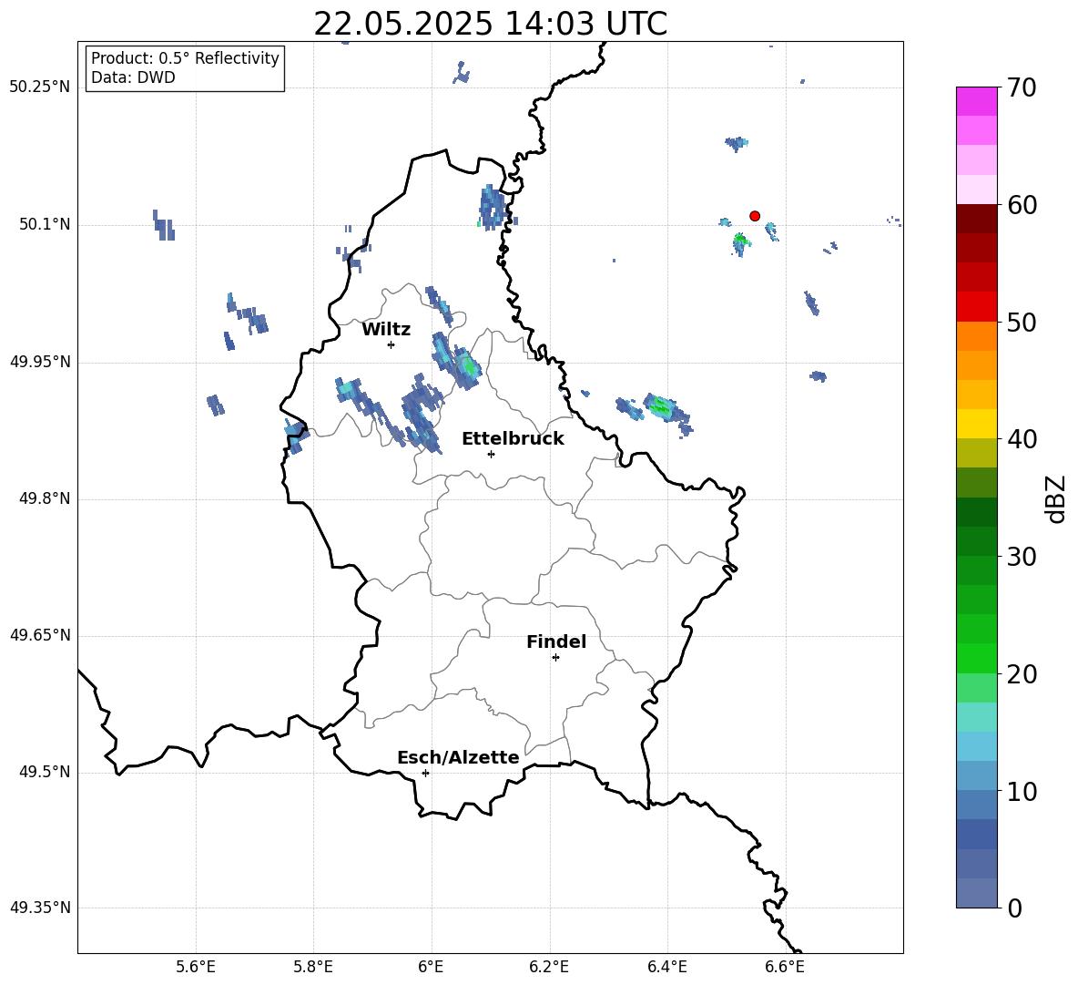
Task: Click the 6.4°E longitude label
Action: (666, 967)
